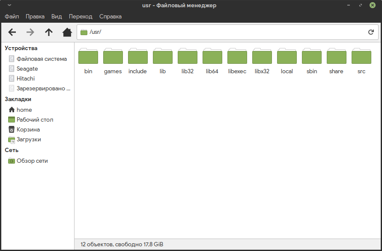
Task: Select the include folder icon
Action: coord(138,56)
